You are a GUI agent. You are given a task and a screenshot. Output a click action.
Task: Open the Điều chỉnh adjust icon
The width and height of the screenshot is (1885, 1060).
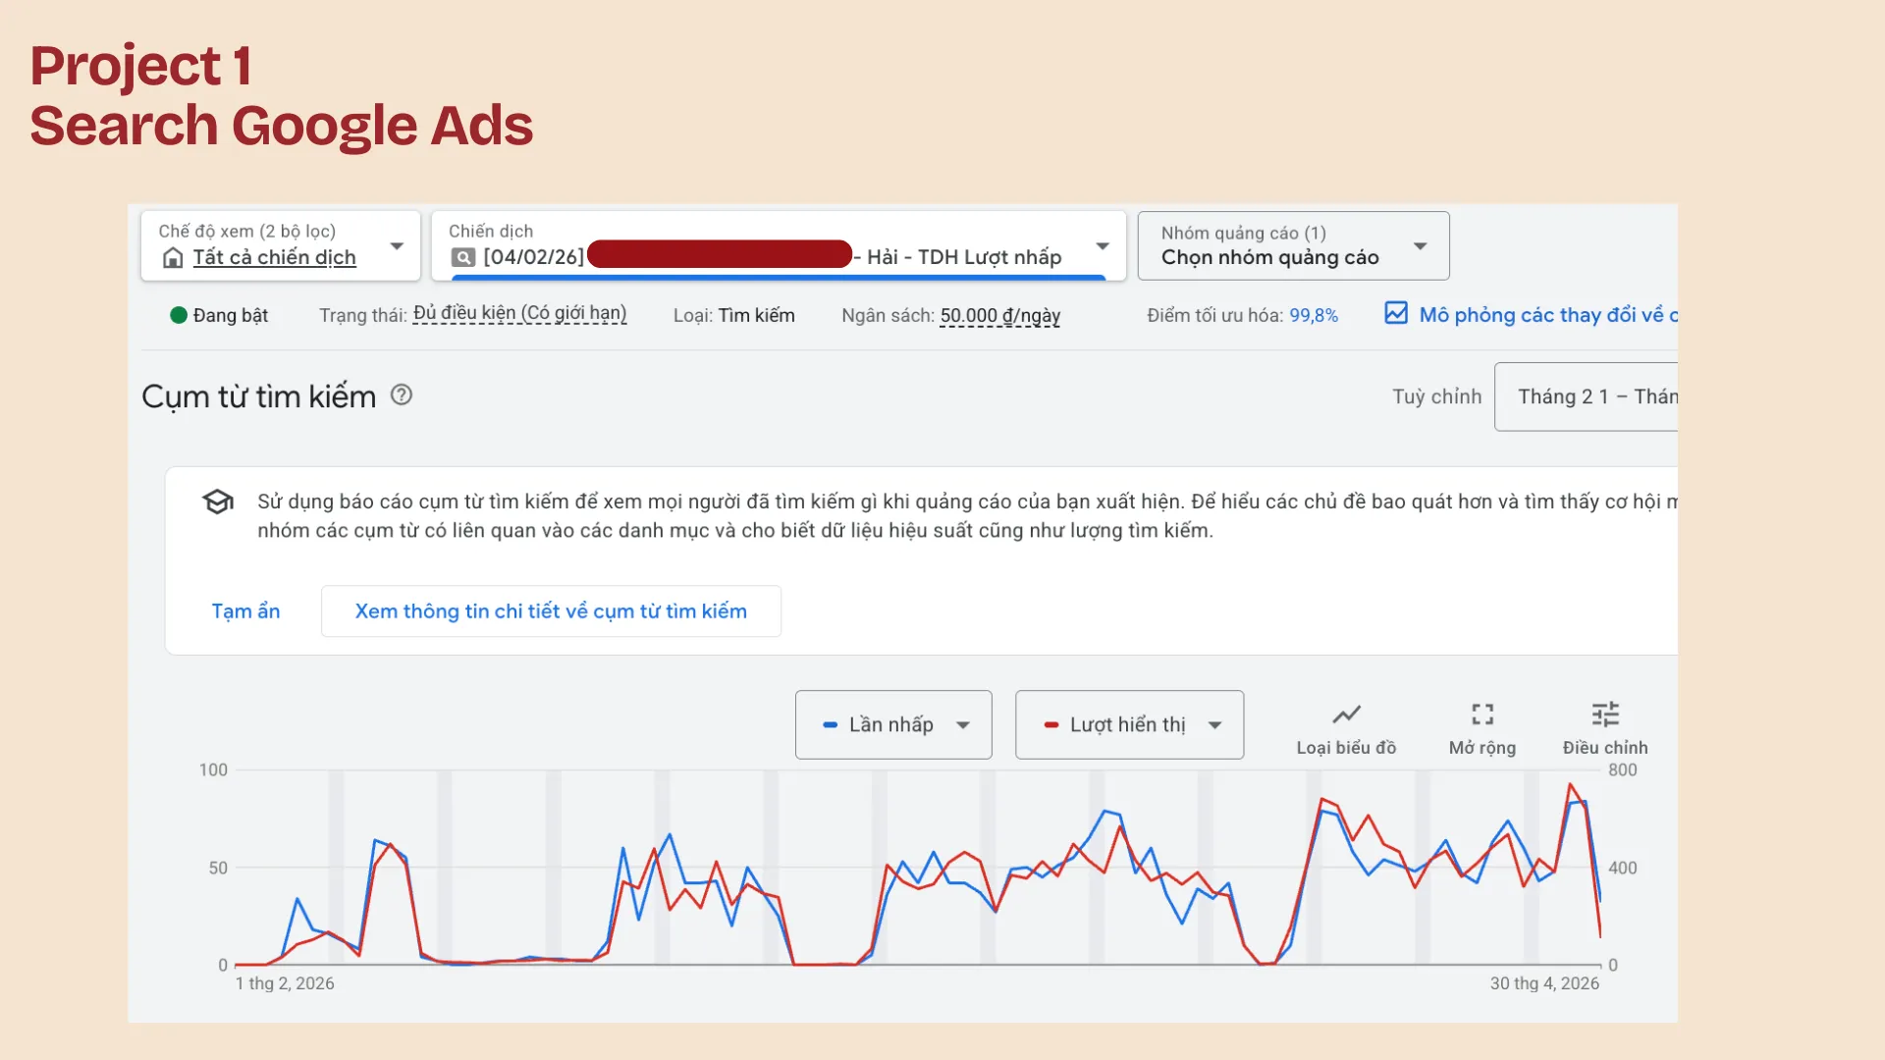point(1605,715)
